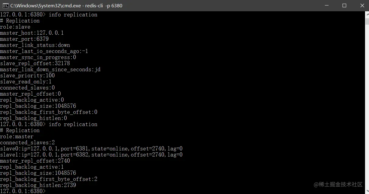Click the role:master output line

point(17,136)
